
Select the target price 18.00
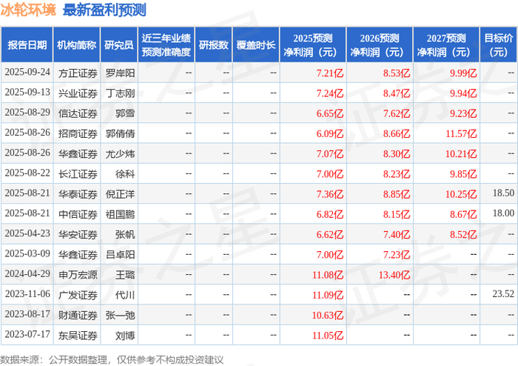click(503, 213)
